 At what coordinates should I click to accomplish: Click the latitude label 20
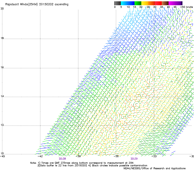coord(2,9)
